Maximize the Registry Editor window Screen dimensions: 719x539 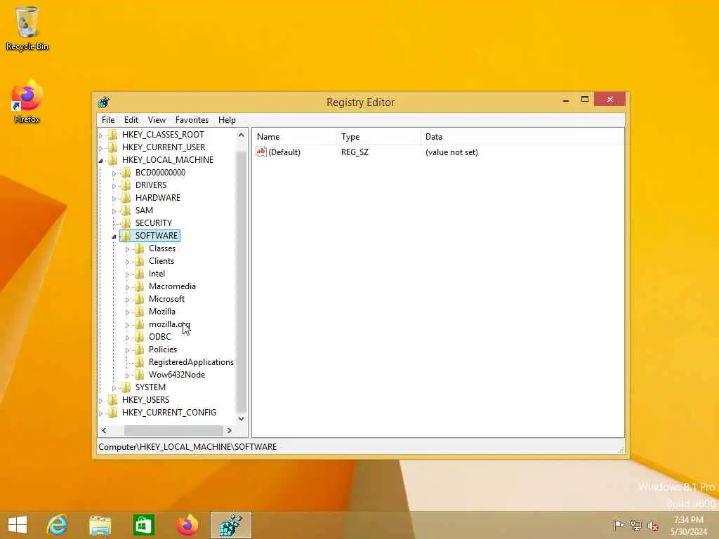[x=585, y=100]
